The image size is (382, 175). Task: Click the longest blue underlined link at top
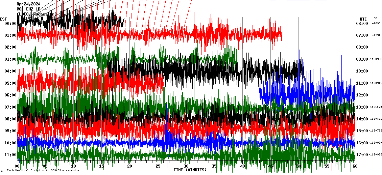(x=299, y=0)
